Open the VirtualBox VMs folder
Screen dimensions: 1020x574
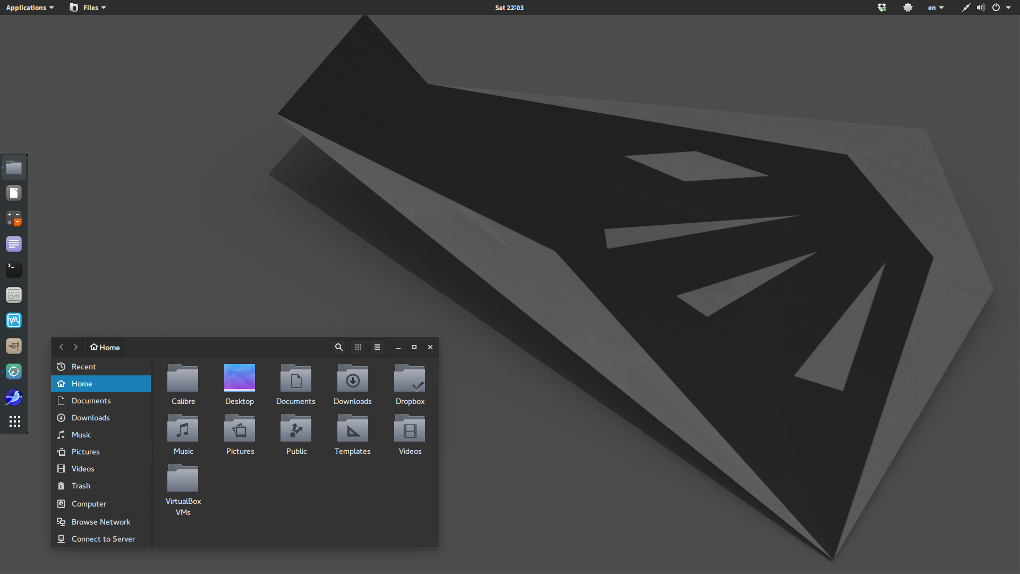click(183, 490)
